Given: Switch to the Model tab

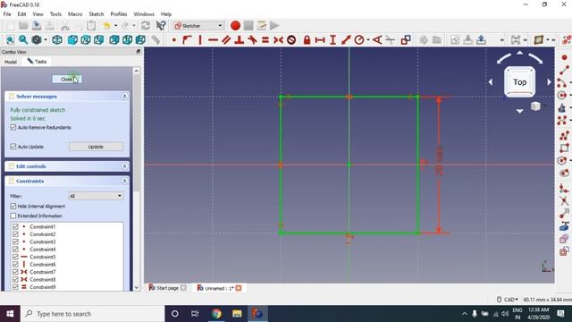Looking at the screenshot, I should click(11, 62).
